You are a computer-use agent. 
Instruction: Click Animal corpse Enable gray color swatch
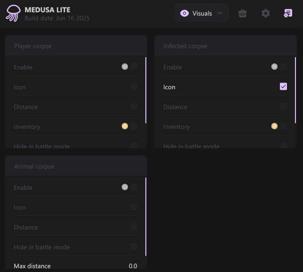click(x=125, y=187)
